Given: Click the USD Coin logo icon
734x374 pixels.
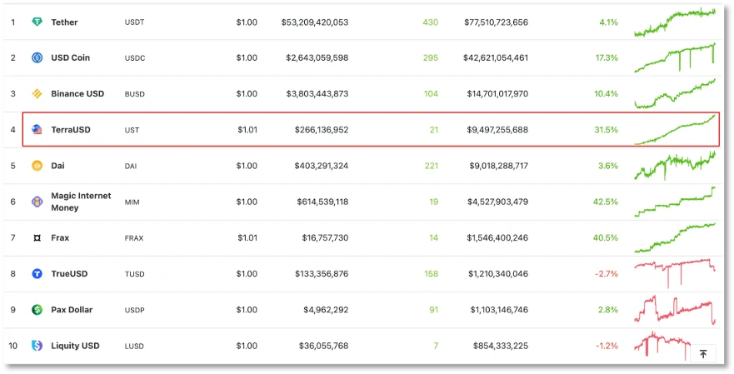Looking at the screenshot, I should point(37,57).
